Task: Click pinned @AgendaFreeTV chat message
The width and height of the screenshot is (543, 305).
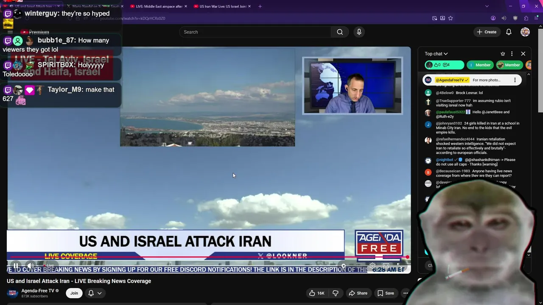Action: [x=472, y=80]
